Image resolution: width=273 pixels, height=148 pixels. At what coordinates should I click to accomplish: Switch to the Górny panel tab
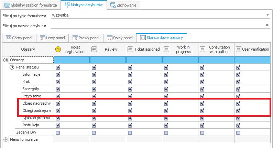click(x=19, y=38)
